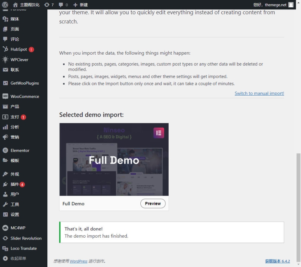The height and width of the screenshot is (267, 301).
Task: Click the 工具 wrench icon in sidebar
Action: click(5, 204)
